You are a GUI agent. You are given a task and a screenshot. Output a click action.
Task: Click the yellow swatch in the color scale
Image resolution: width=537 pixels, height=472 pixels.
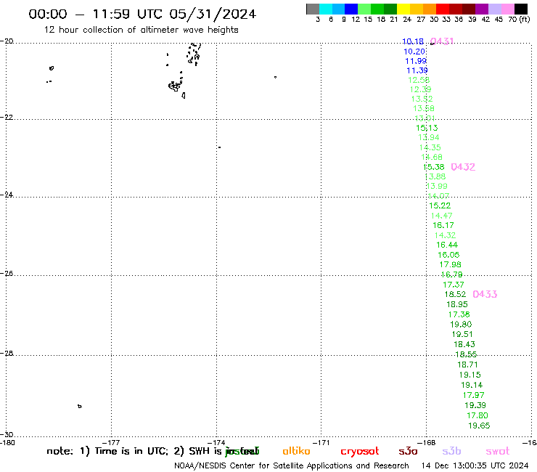(x=403, y=9)
